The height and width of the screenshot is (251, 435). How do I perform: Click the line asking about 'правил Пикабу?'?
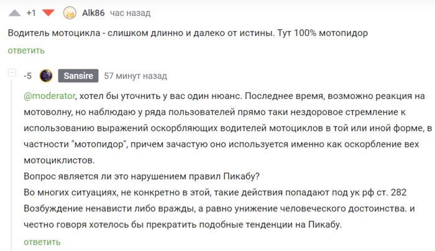(142, 176)
